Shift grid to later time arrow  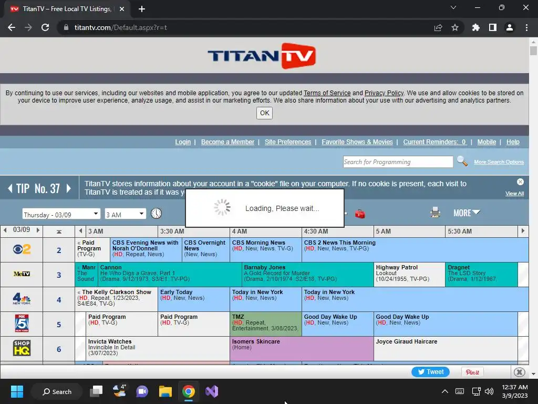click(523, 231)
